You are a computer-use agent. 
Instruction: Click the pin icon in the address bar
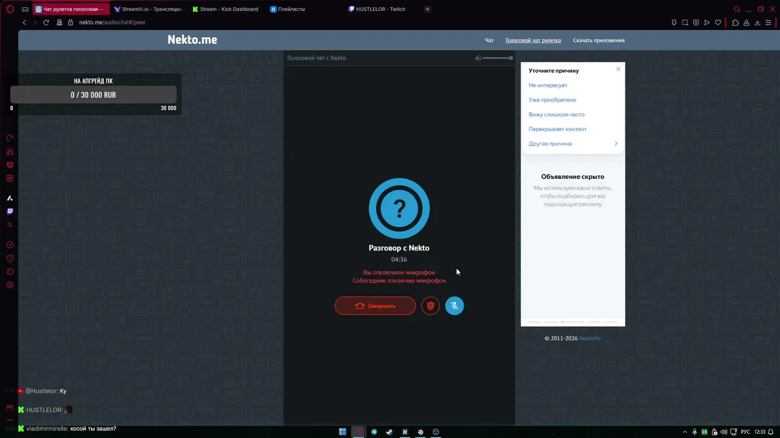point(674,23)
